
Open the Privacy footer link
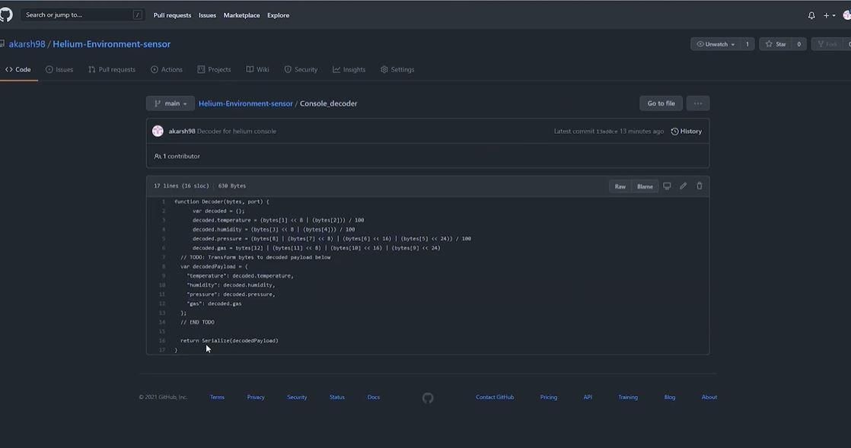point(256,397)
